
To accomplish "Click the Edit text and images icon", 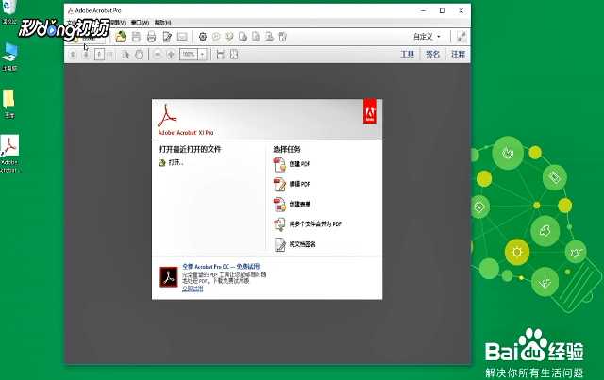I will point(167,37).
